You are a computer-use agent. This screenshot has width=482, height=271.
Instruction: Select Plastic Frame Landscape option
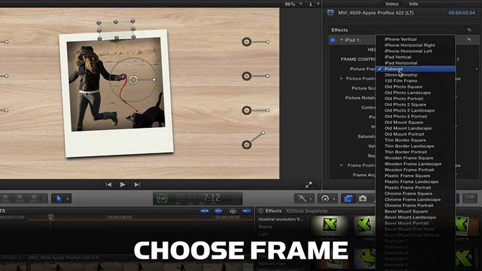[x=411, y=182]
